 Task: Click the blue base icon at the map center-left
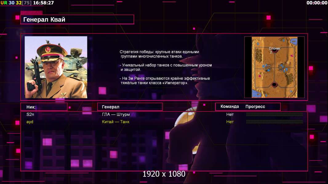[x=266, y=68]
